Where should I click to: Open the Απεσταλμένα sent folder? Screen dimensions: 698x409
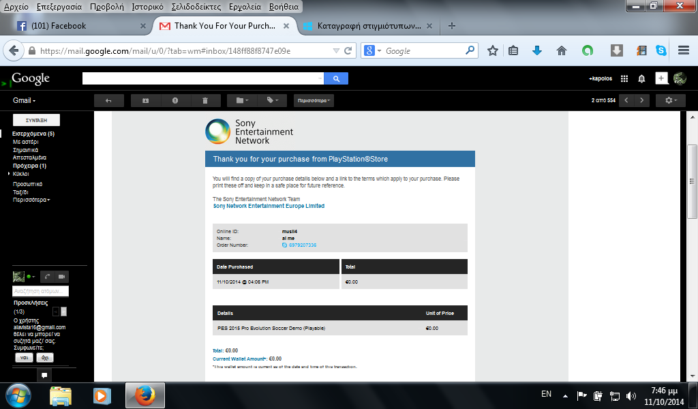[x=29, y=157]
